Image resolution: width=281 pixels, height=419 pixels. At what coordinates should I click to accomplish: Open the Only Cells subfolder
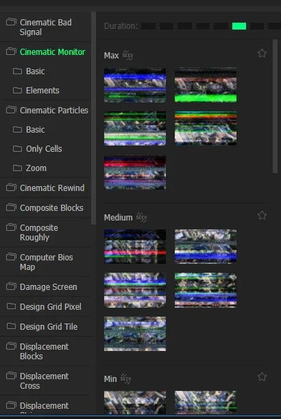pyautogui.click(x=45, y=149)
